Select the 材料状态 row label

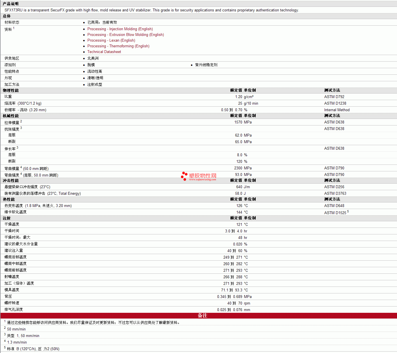click(12, 23)
